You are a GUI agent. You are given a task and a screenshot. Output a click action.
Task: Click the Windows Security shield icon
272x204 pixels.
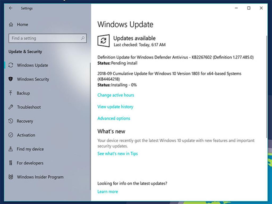tap(11, 79)
